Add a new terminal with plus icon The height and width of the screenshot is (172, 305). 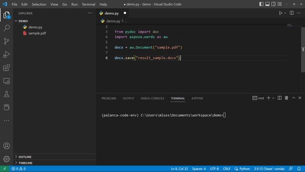click(x=268, y=98)
